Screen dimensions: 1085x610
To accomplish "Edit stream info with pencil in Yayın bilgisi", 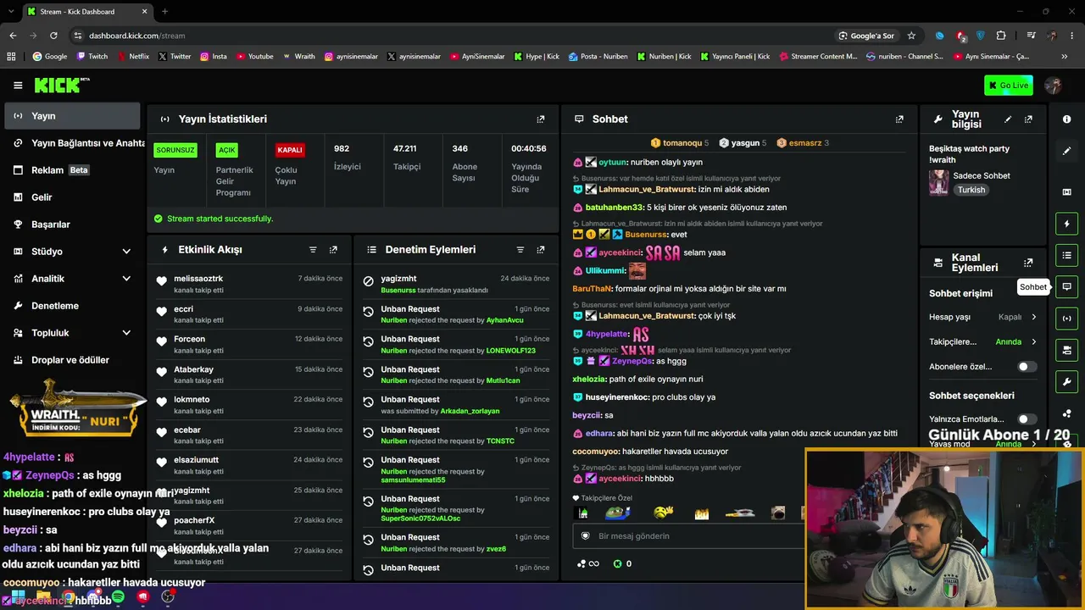I will tap(1008, 119).
